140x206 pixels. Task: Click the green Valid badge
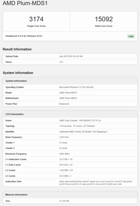131,36
